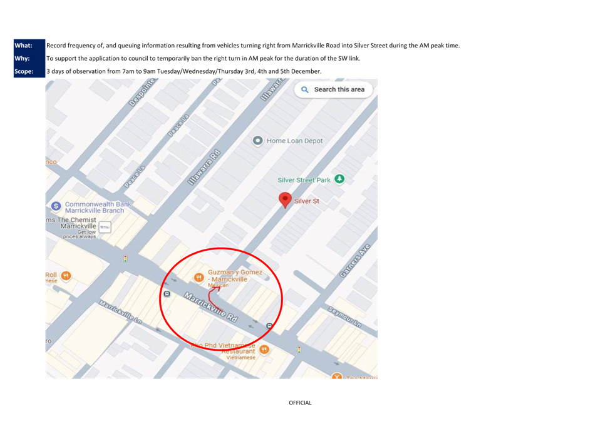Click the 'Get low prices always' ad text
Viewport: 598px width, 422px height.
pyautogui.click(x=80, y=234)
